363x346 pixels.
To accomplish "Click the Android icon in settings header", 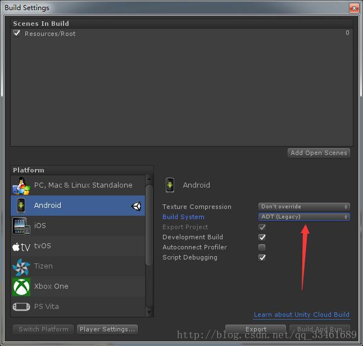I will tap(170, 185).
